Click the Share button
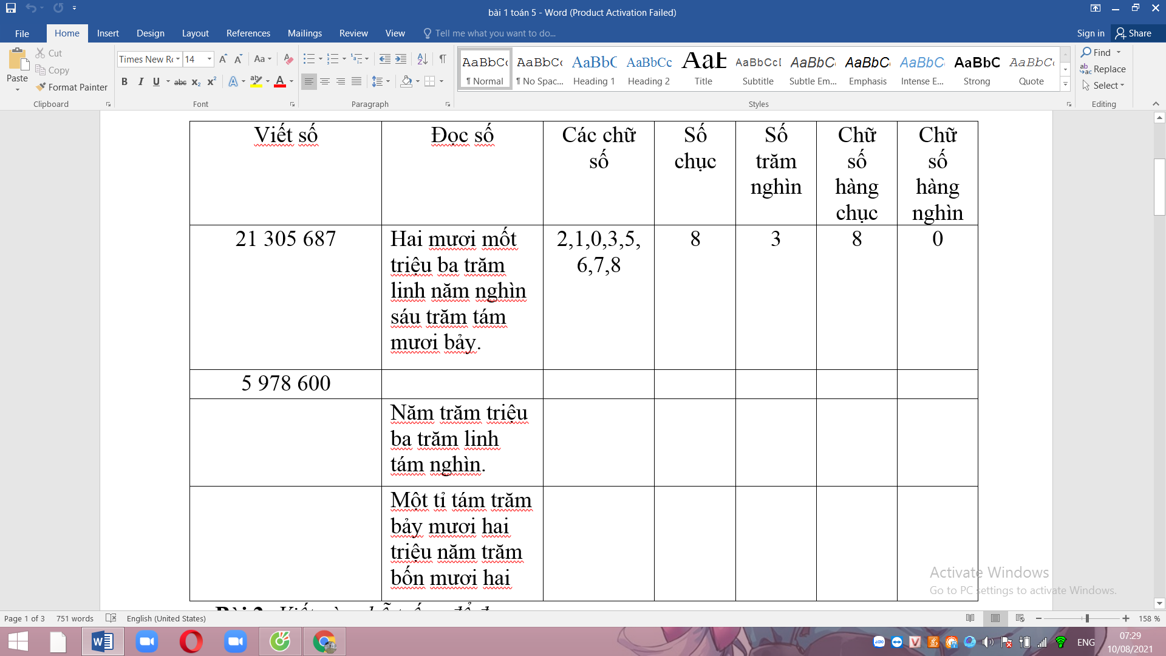This screenshot has height=656, width=1166. pyautogui.click(x=1133, y=33)
